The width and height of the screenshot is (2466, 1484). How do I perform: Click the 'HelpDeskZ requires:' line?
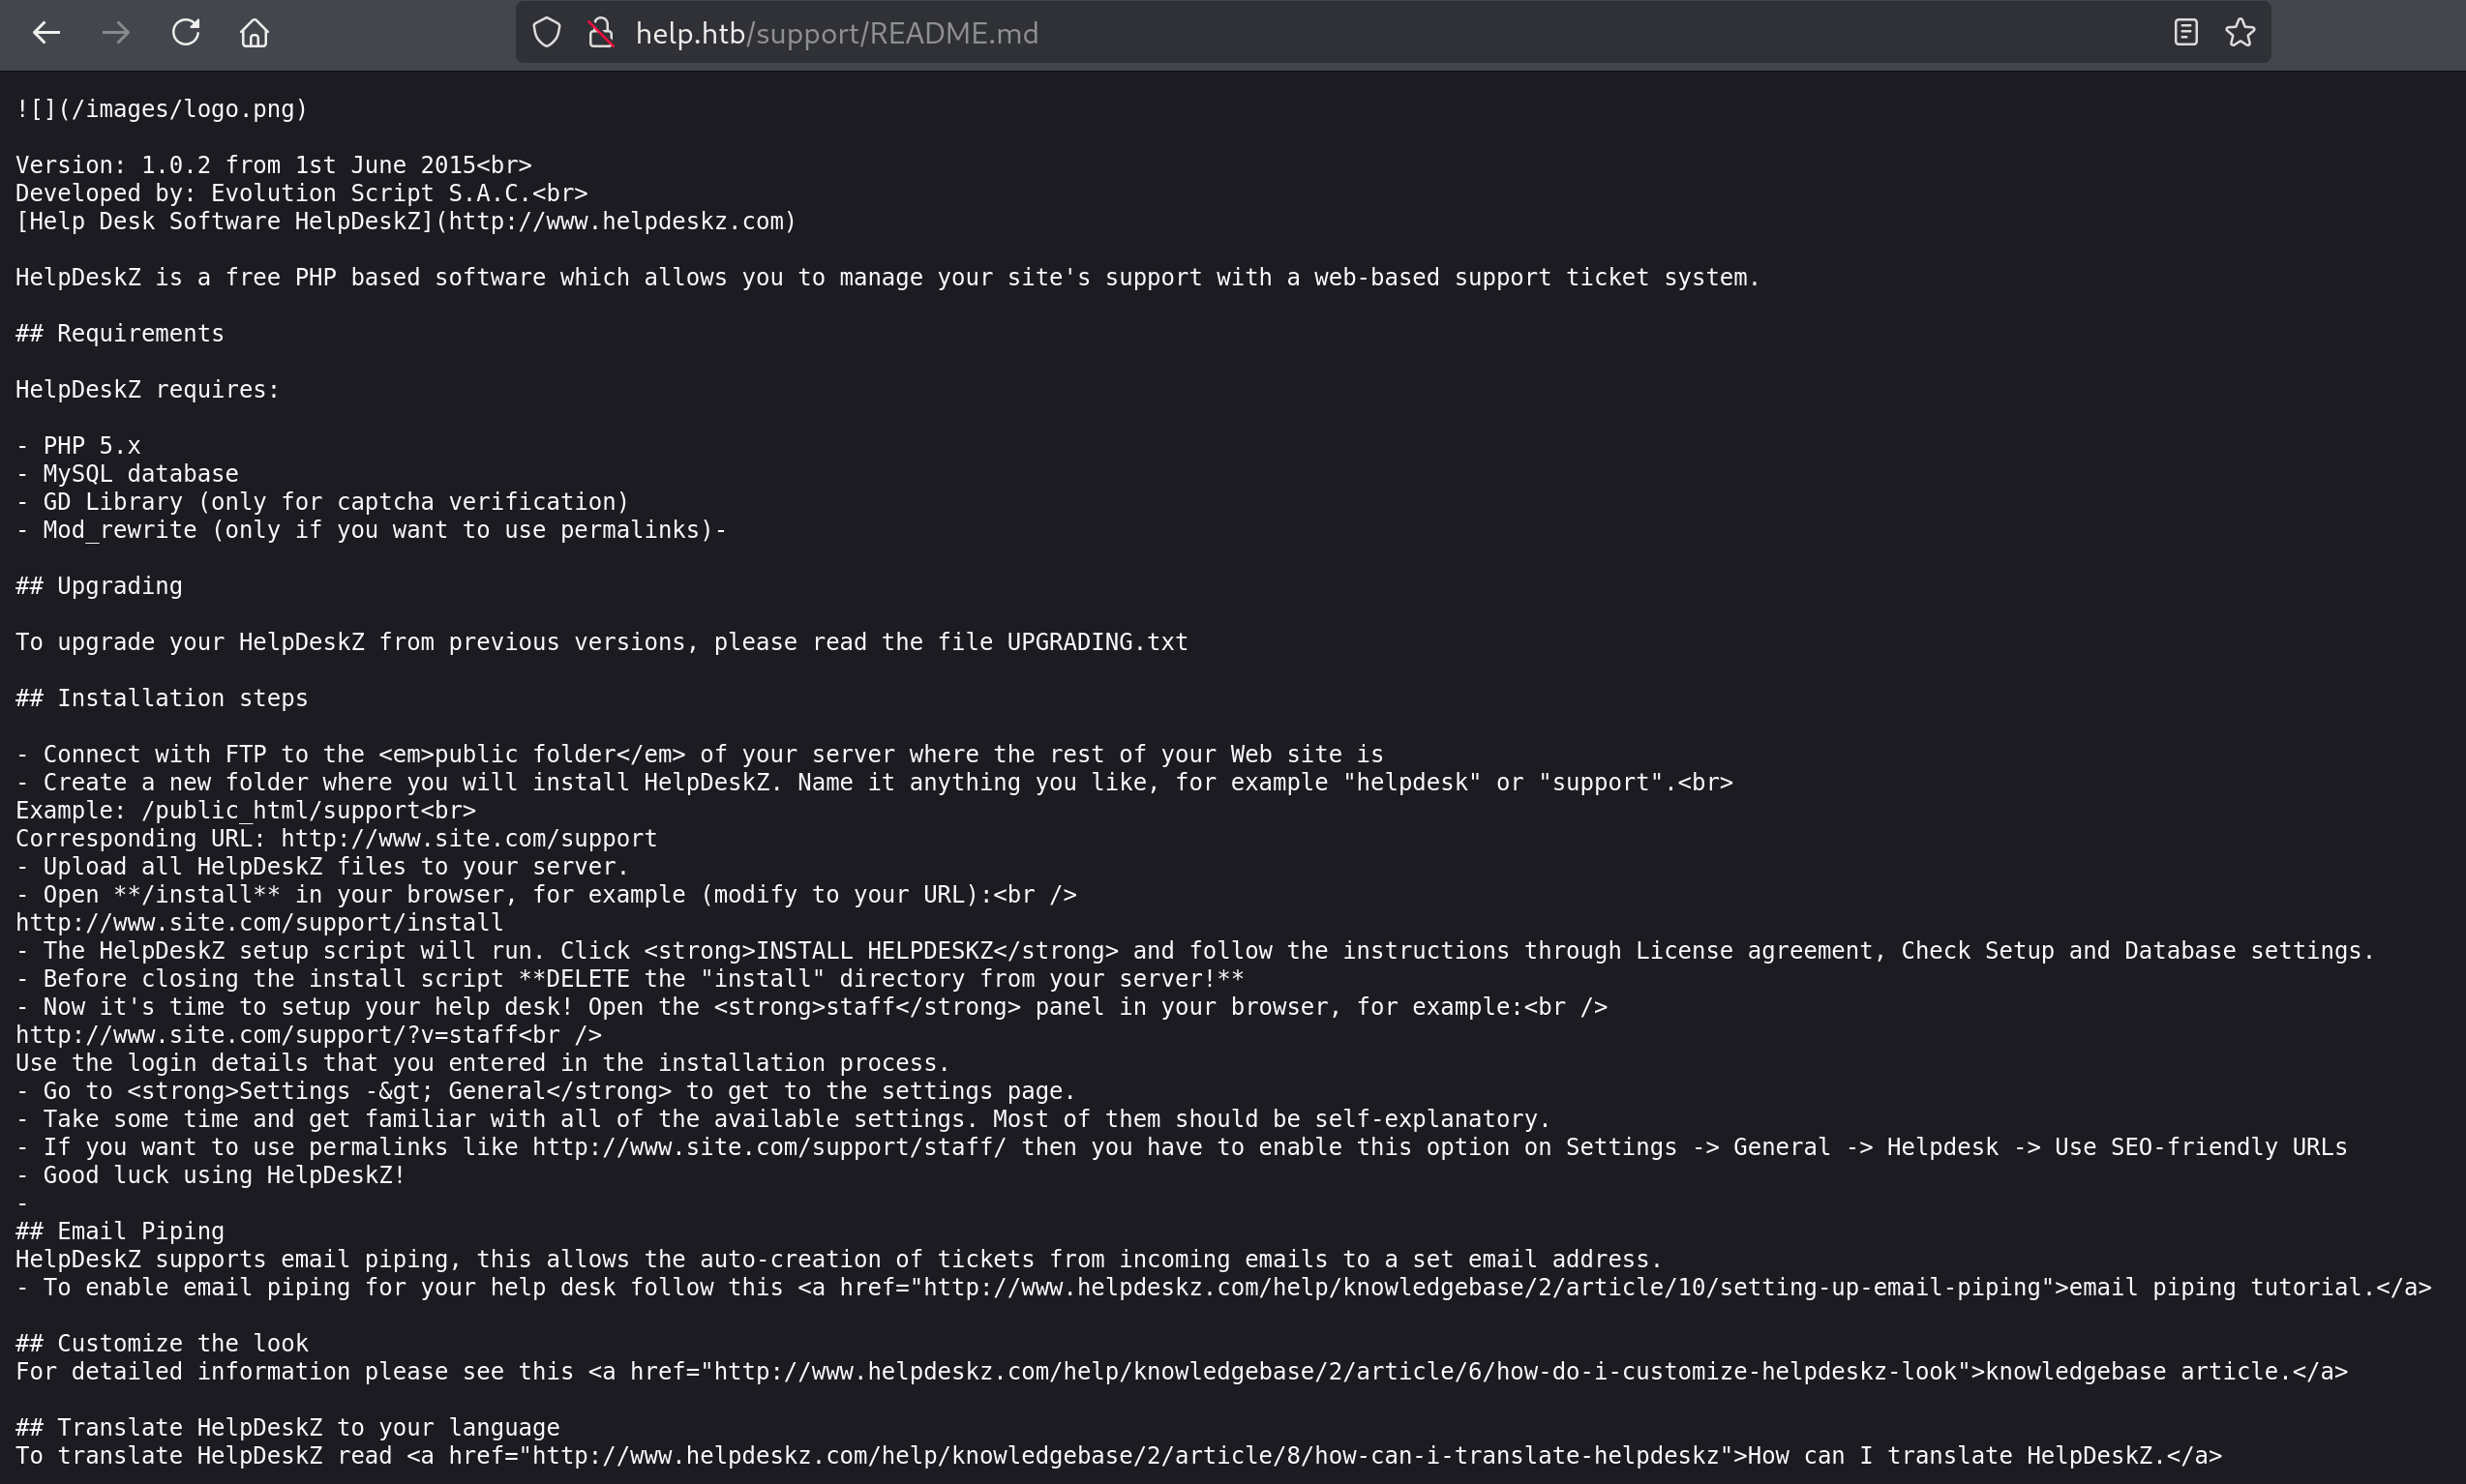[x=147, y=389]
